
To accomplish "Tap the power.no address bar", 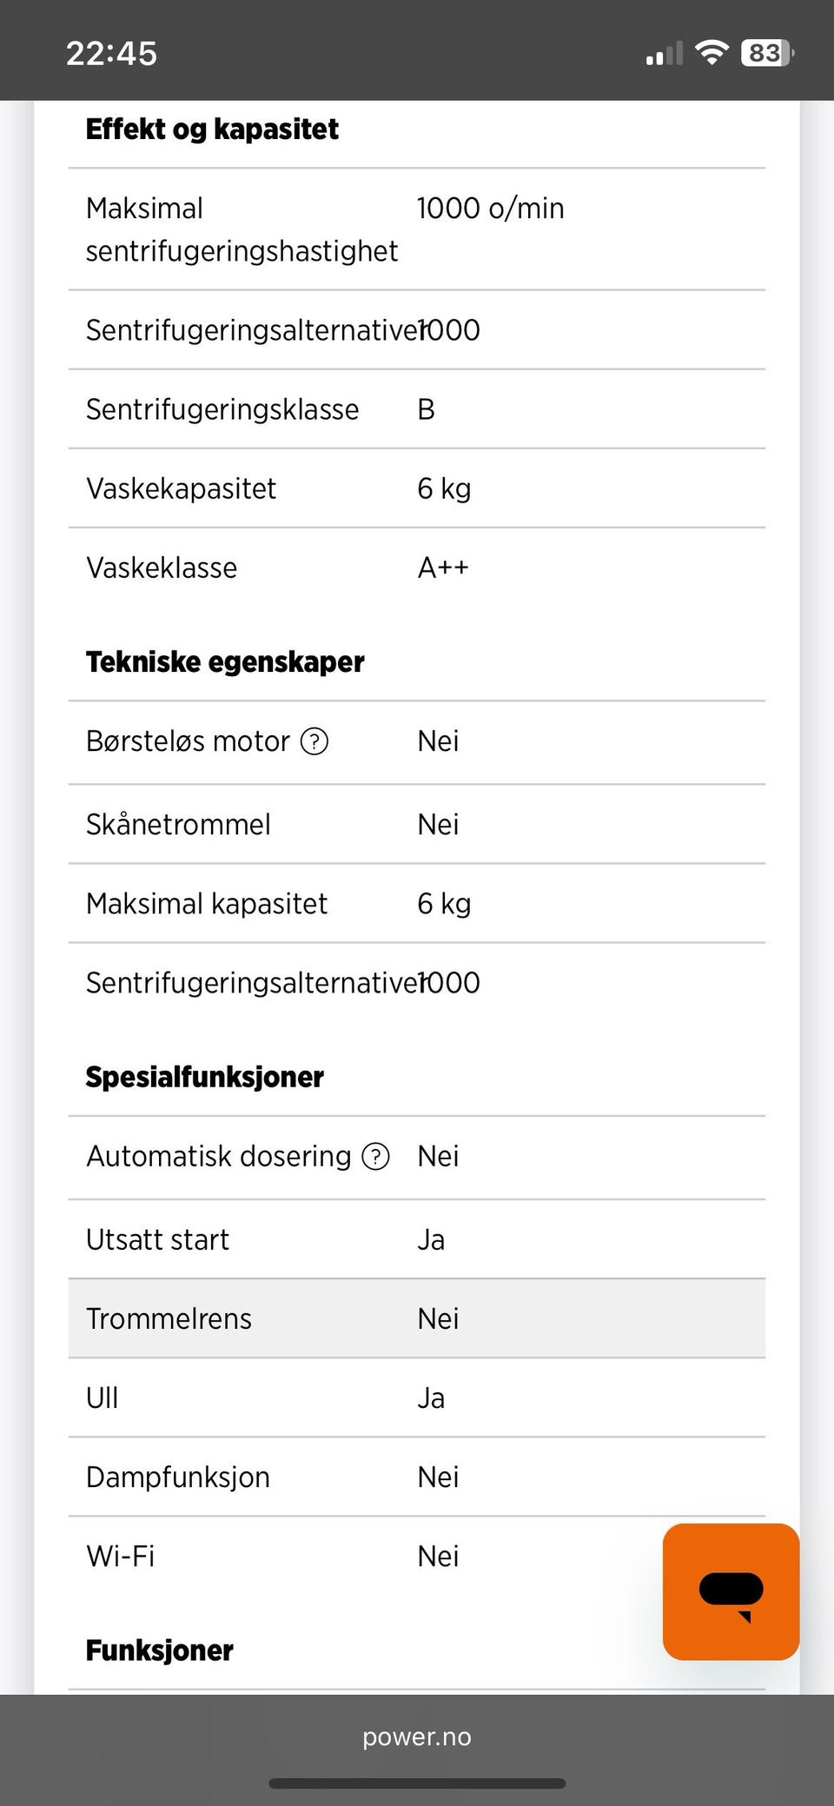I will pyautogui.click(x=417, y=1736).
